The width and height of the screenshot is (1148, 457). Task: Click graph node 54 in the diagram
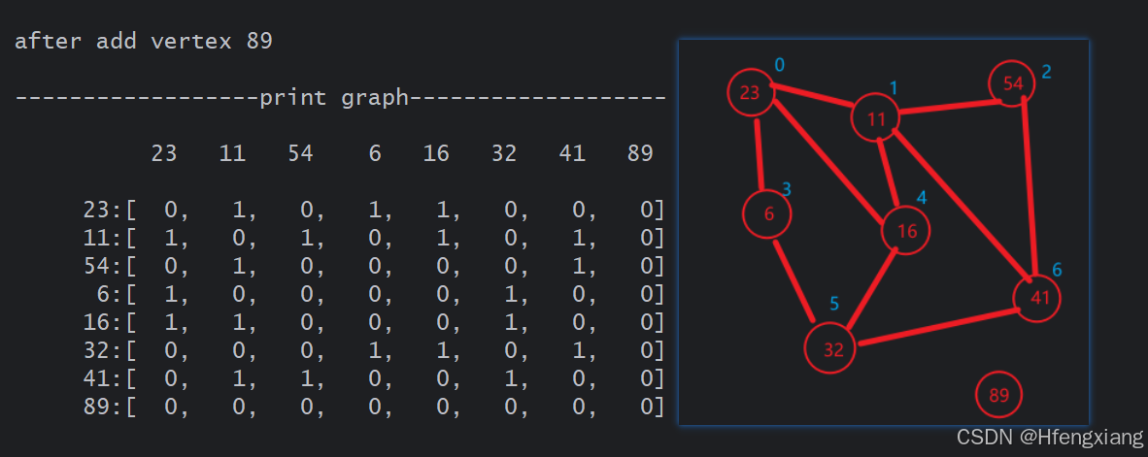click(x=1012, y=83)
